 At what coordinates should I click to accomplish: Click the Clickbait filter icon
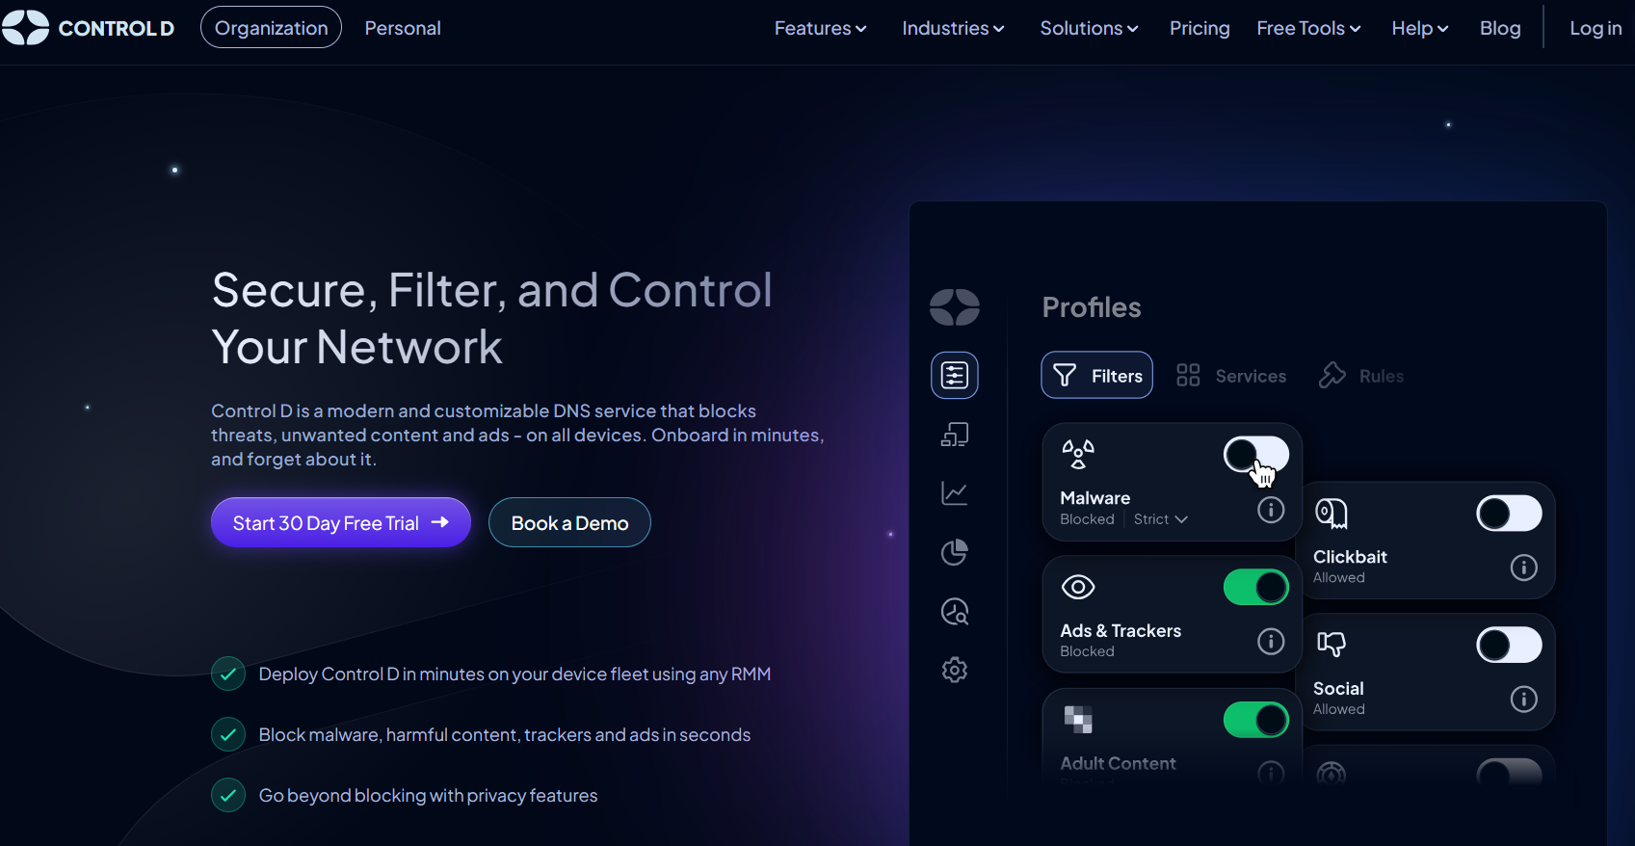1332,514
